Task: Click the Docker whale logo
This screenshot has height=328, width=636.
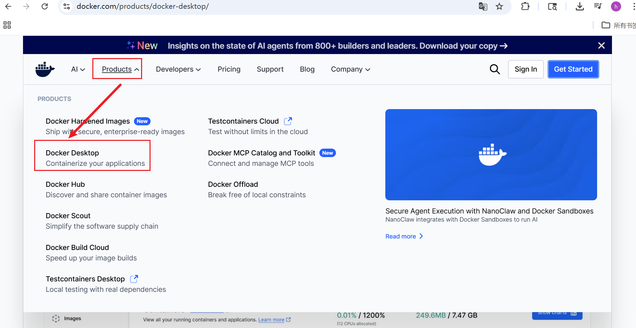Action: [45, 69]
